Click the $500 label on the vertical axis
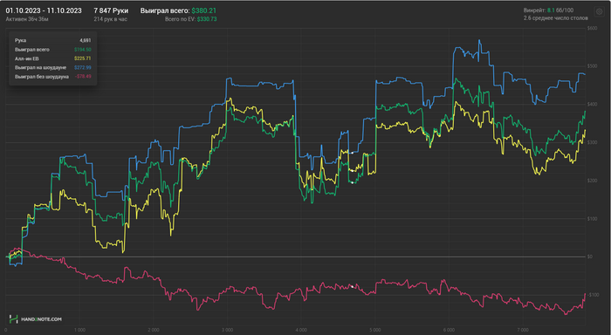Image resolution: width=611 pixels, height=335 pixels. click(x=592, y=66)
